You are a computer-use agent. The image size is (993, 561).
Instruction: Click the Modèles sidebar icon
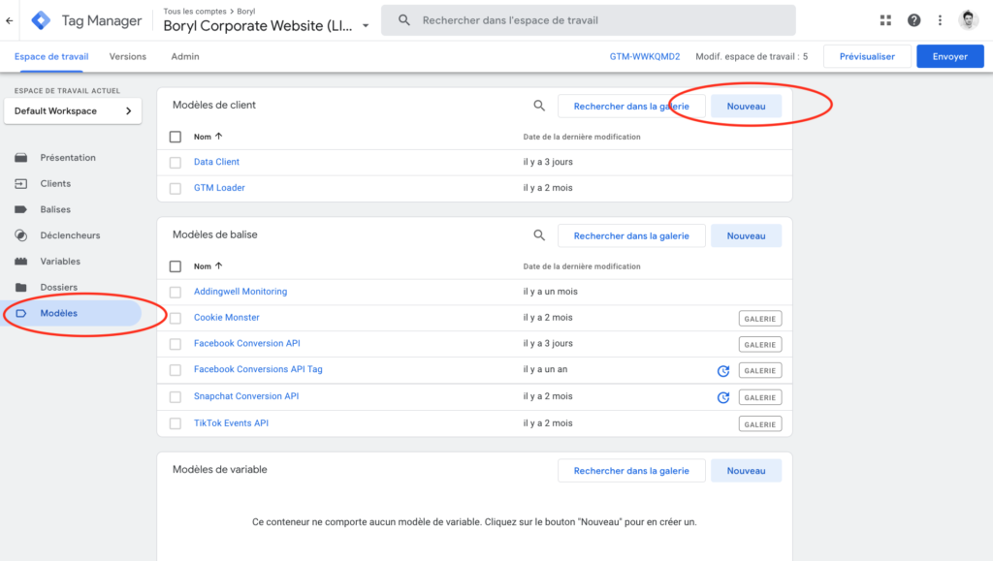pos(21,313)
